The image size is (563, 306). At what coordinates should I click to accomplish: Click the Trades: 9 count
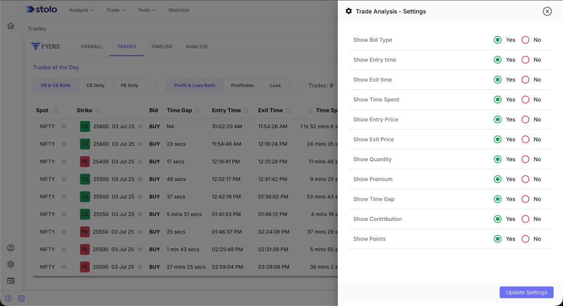(321, 86)
